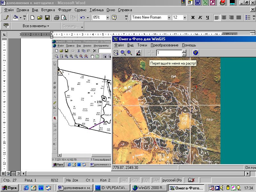Toggle center alignment button
256x192 pixels.
click(224, 18)
